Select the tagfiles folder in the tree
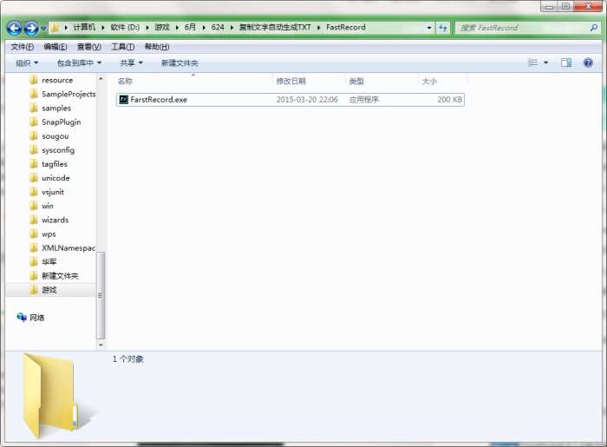Viewport: 607px width, 447px height. coord(54,164)
